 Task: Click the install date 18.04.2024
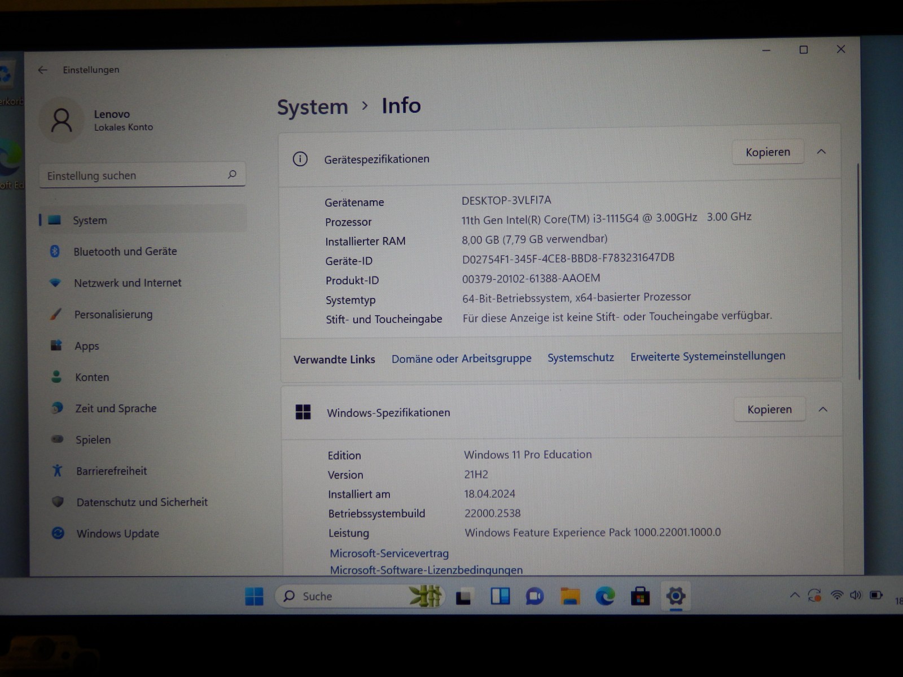[490, 494]
